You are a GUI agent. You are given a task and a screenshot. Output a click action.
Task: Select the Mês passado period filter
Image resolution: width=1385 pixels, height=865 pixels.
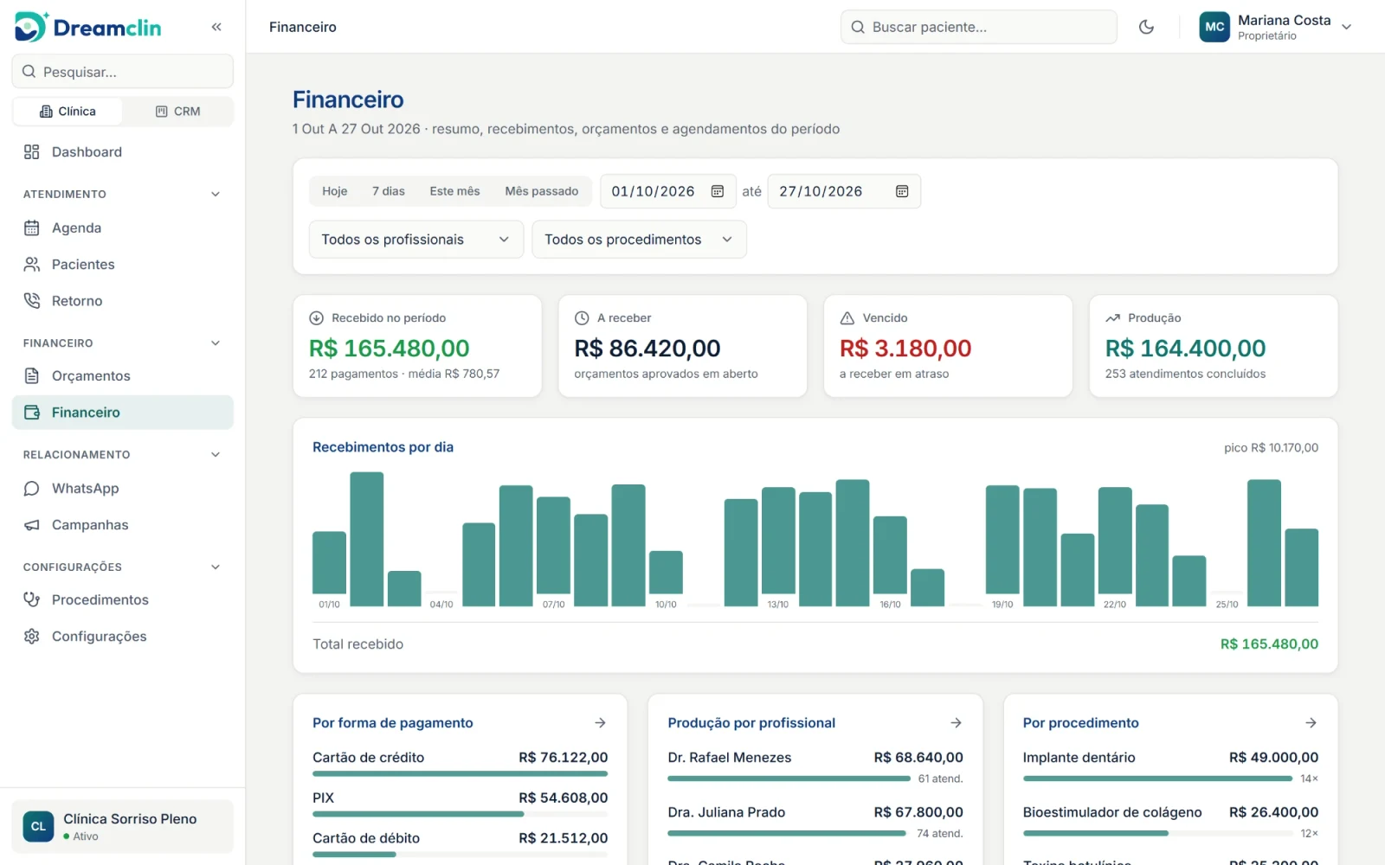click(542, 191)
